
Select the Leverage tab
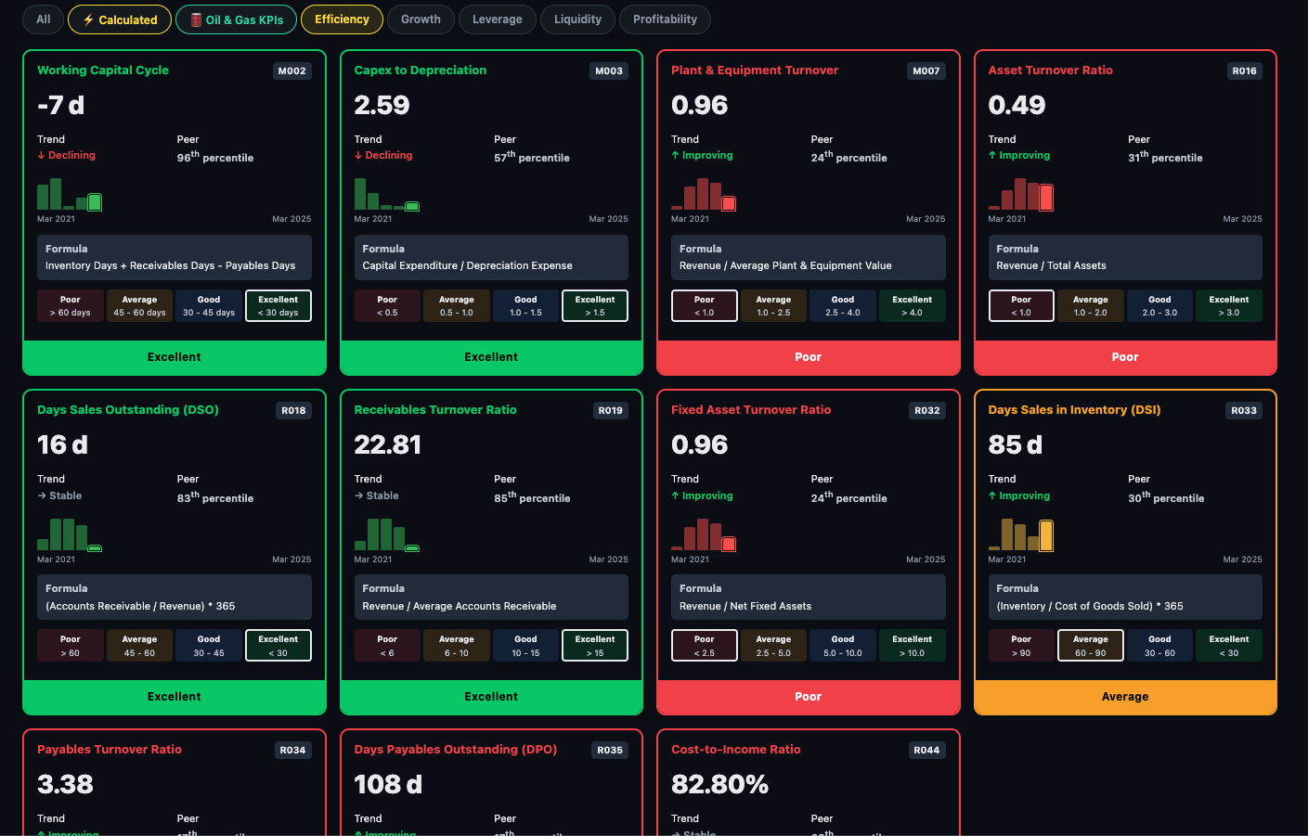497,19
